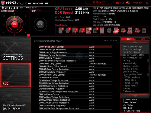Image resolution: width=151 pixels, height=113 pixels.
Task: Select the CPU SA Switching Frequency row
Action: tap(75, 105)
